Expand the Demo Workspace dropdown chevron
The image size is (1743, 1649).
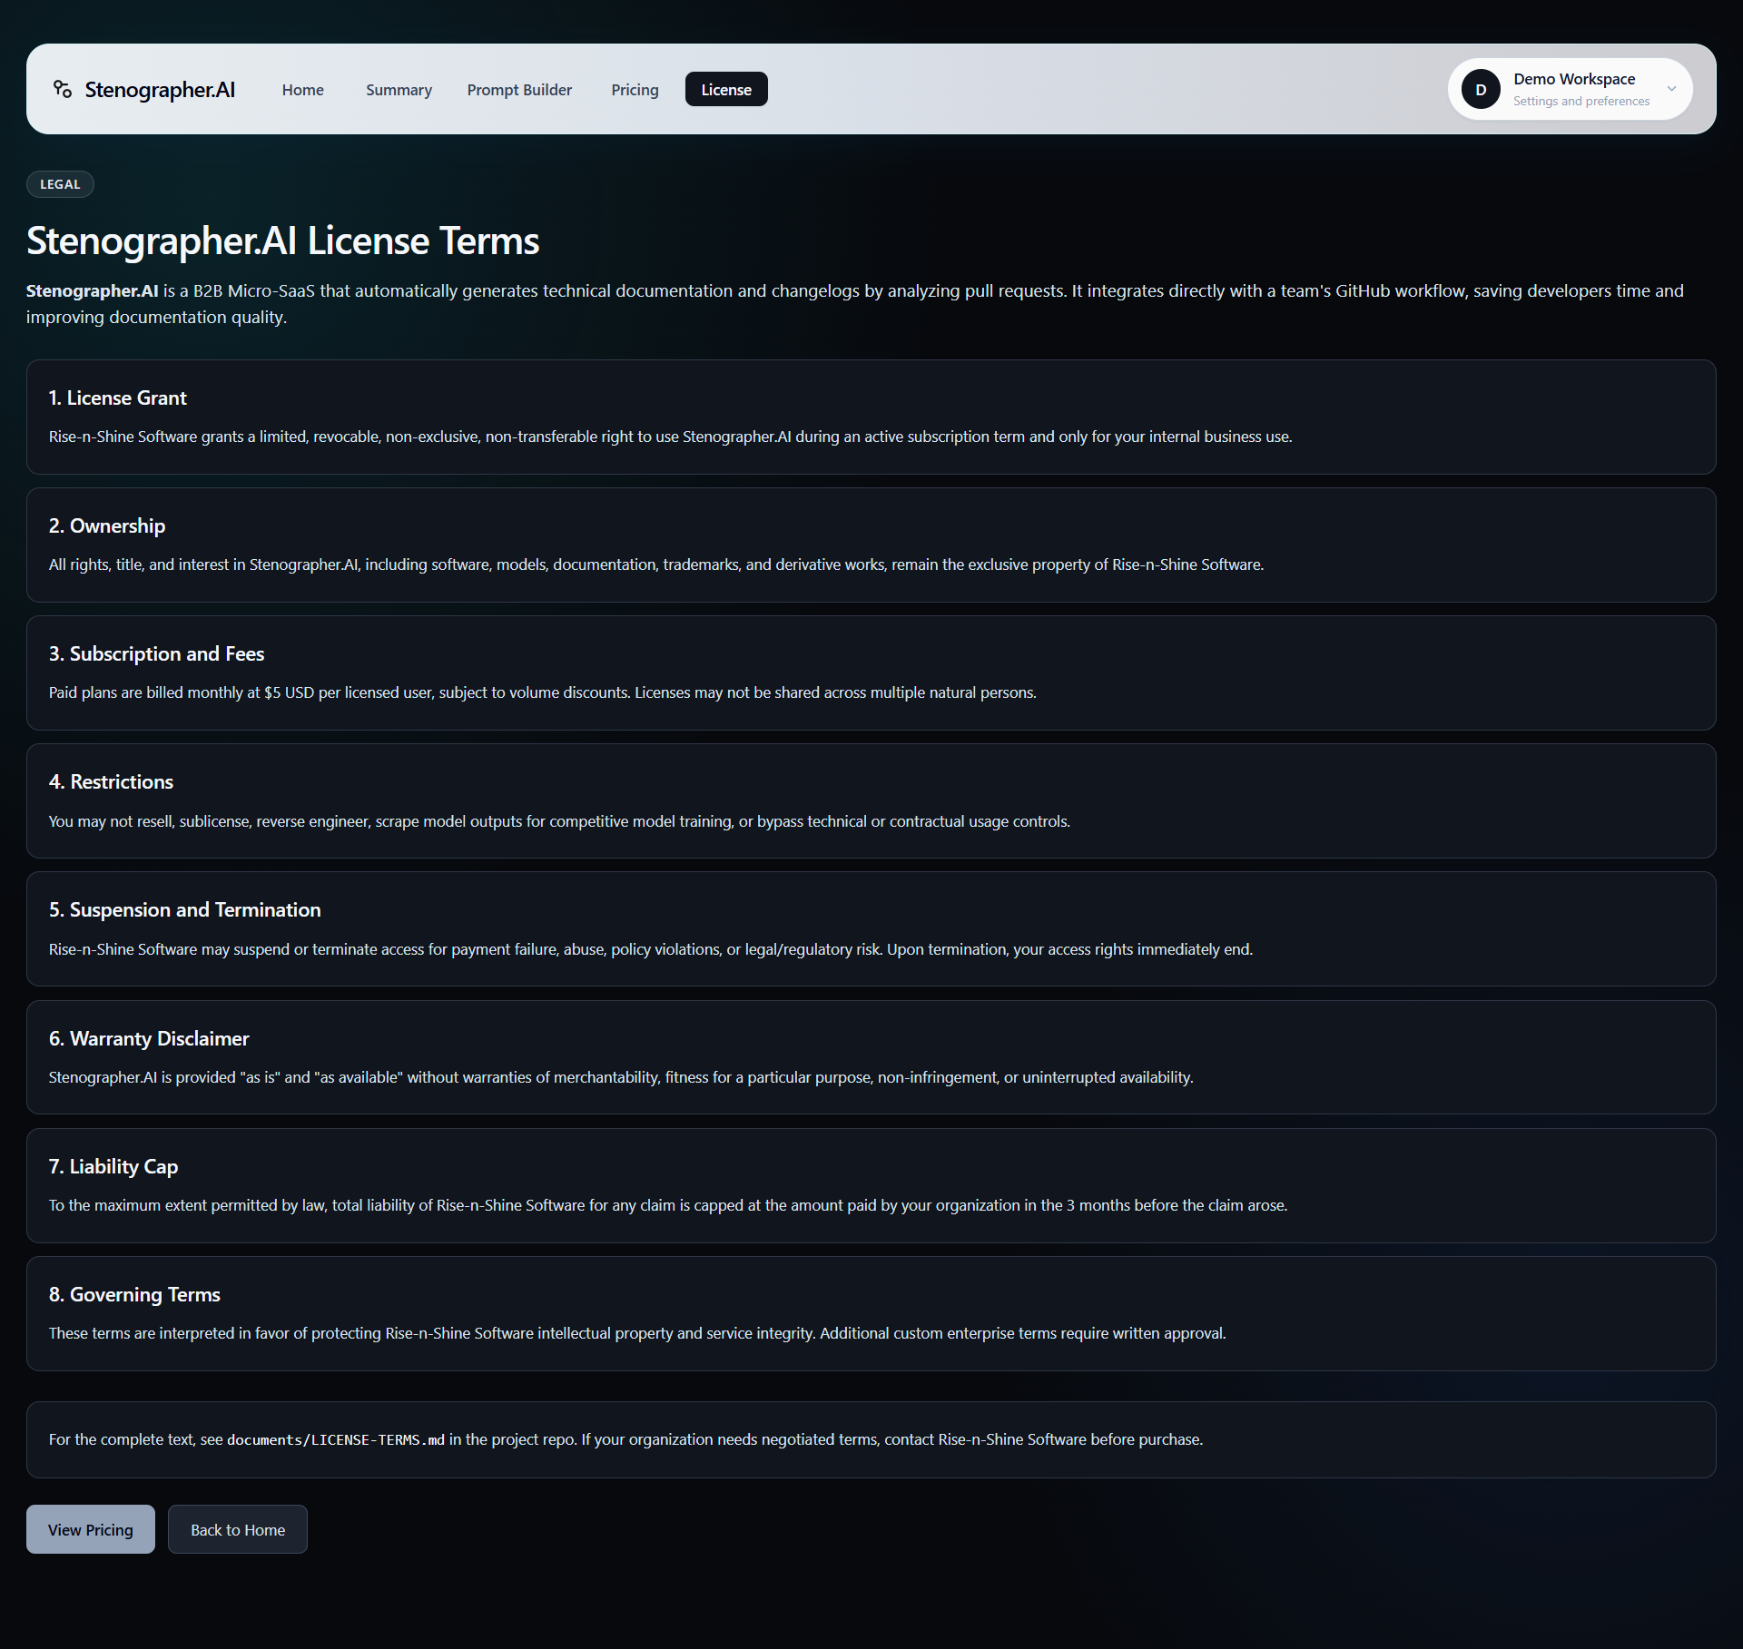pos(1671,89)
